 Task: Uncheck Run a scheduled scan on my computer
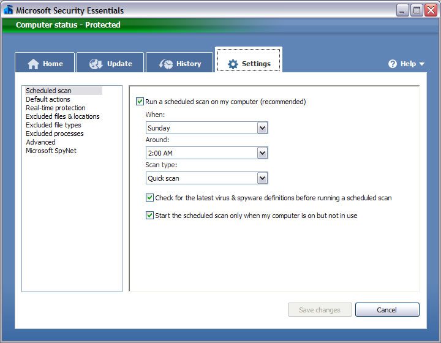click(x=140, y=102)
